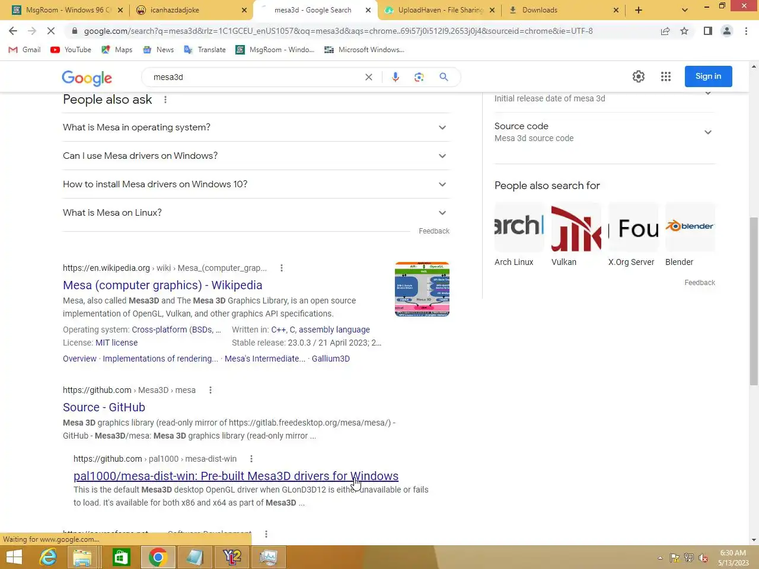Open more options for github.com Mesa3D result
The height and width of the screenshot is (569, 759).
point(211,390)
